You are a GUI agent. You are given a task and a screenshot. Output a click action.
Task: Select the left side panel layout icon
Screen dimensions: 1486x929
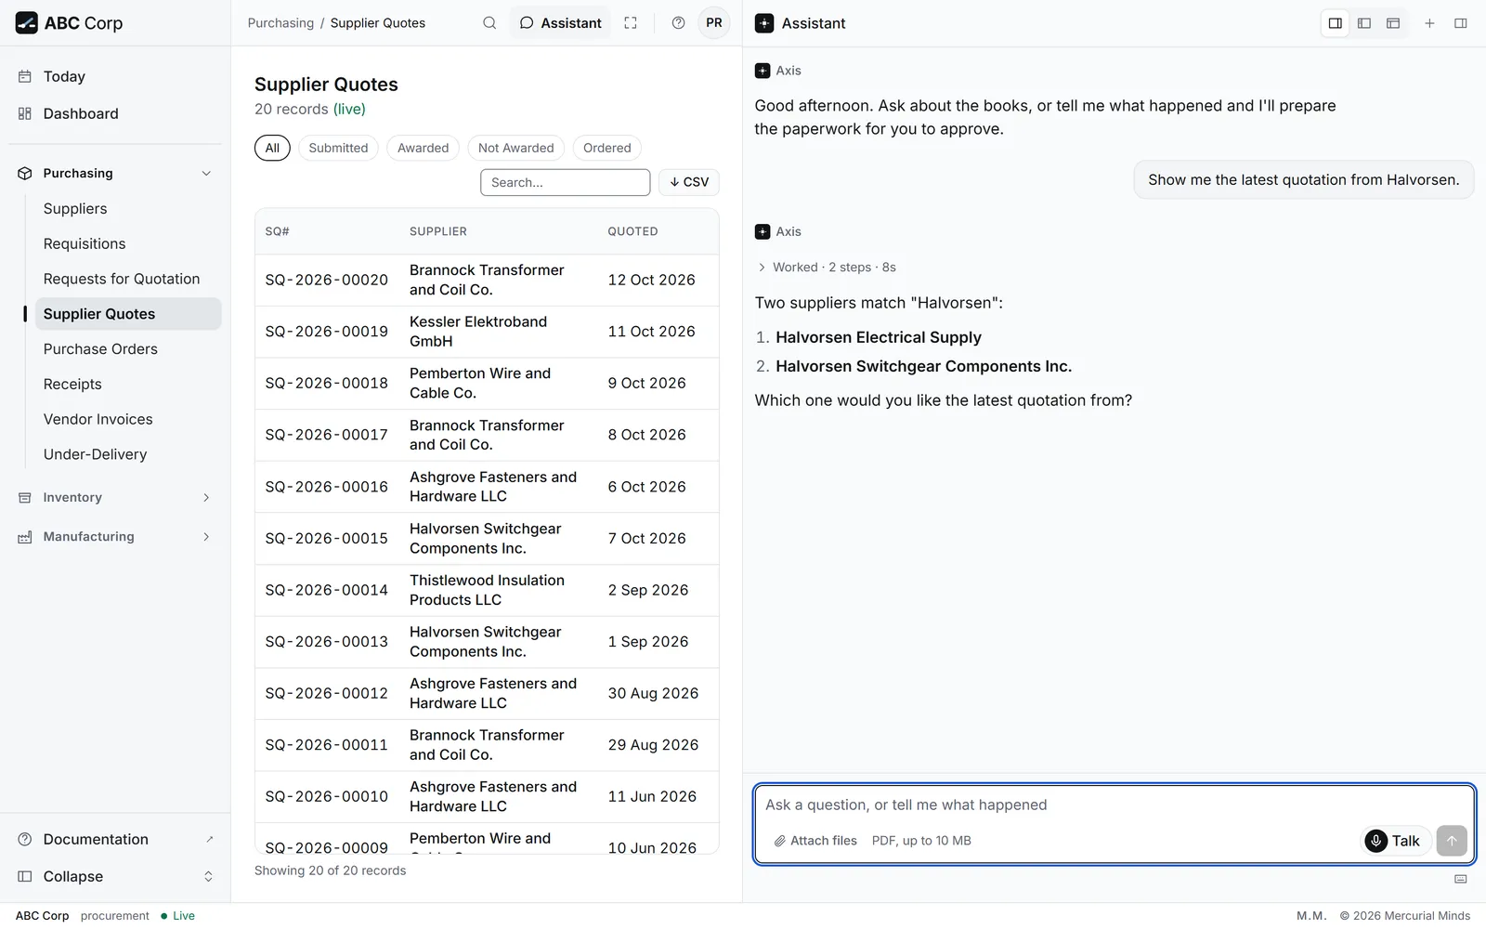[x=1364, y=23]
